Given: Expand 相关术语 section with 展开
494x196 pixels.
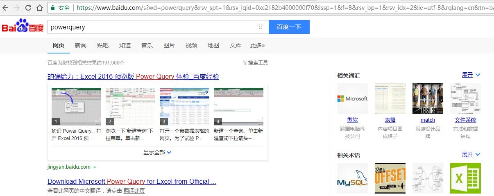Looking at the screenshot, I should tap(471, 155).
